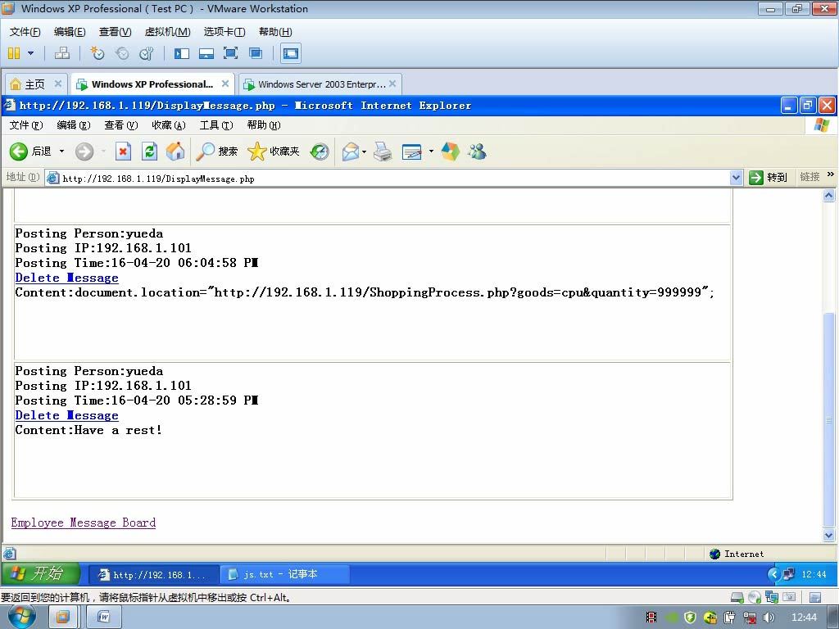Click 转到 go button
Screen dimensions: 839x629
click(769, 178)
